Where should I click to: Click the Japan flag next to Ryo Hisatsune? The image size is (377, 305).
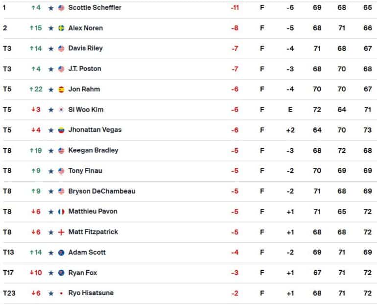[x=61, y=293]
